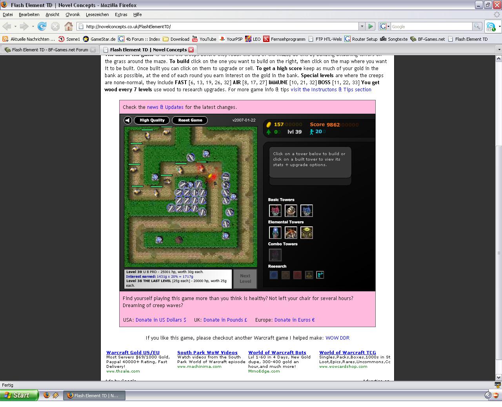Click the browser Back arrow

coord(7,26)
